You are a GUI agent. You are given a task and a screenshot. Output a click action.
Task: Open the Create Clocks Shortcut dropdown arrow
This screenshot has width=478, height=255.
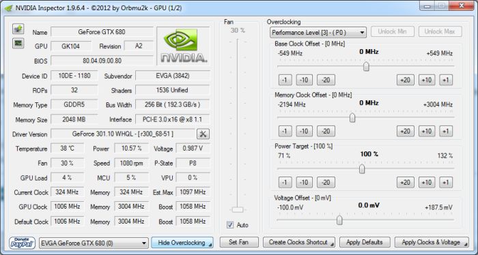click(x=332, y=245)
